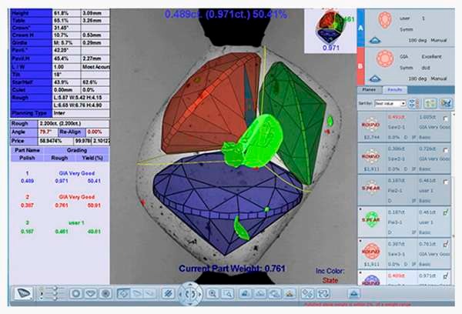Screen dimensions: 462x314
Task: Click the Re-Align button
Action: click(72, 132)
